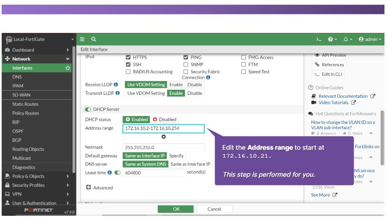The width and height of the screenshot is (387, 221).
Task: Click the Policy & Objects icon
Action: coord(8,176)
